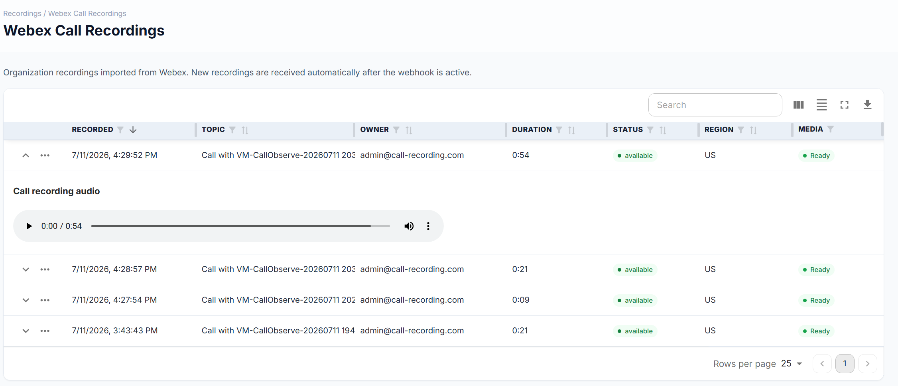The height and width of the screenshot is (386, 898).
Task: Click the 0:00 / 0:54 audio time display
Action: (61, 226)
